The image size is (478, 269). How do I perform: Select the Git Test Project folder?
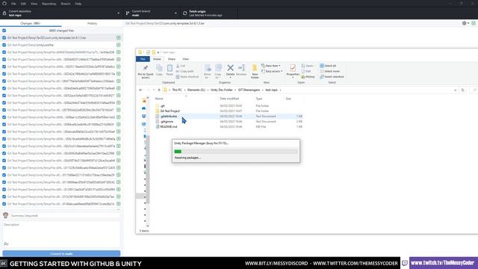point(170,111)
